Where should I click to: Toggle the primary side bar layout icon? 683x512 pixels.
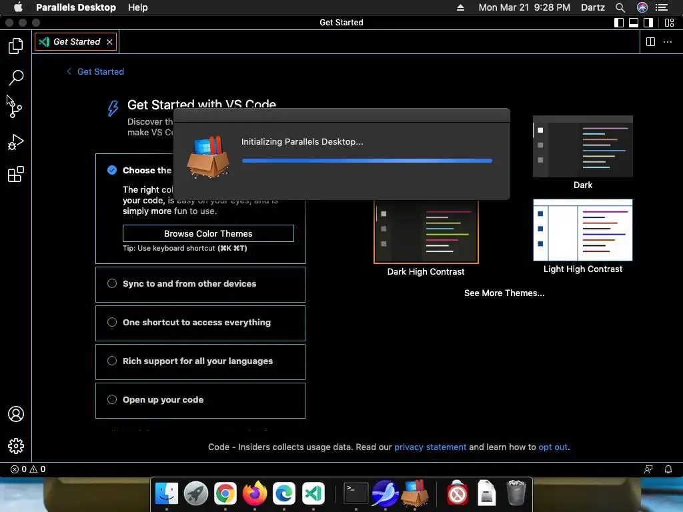[x=618, y=23]
